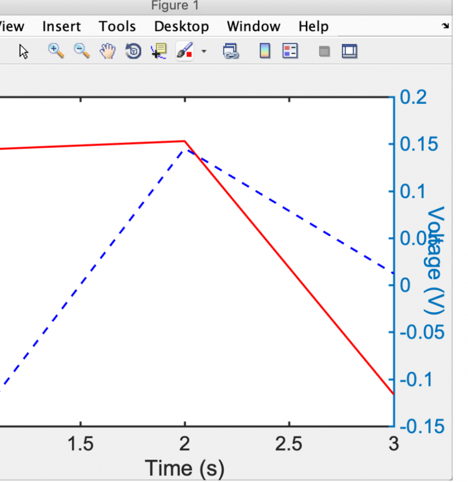Click the Link Plot icon

(231, 51)
